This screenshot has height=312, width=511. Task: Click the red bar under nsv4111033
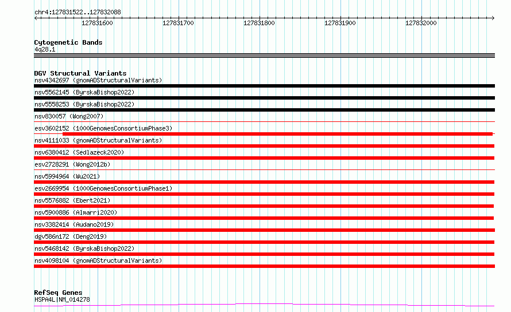coord(264,146)
